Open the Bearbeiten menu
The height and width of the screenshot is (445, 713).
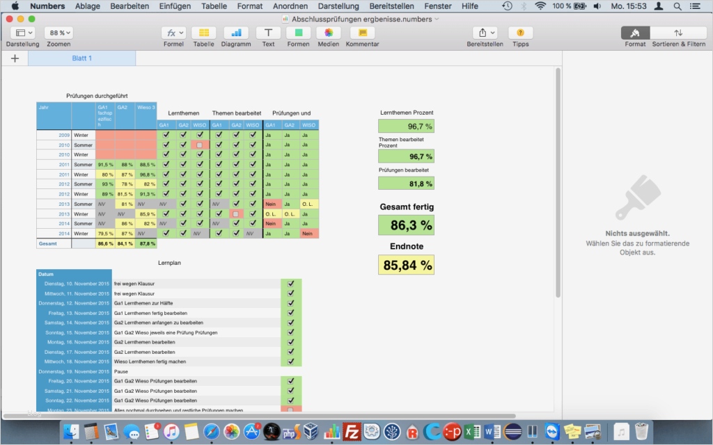[130, 6]
